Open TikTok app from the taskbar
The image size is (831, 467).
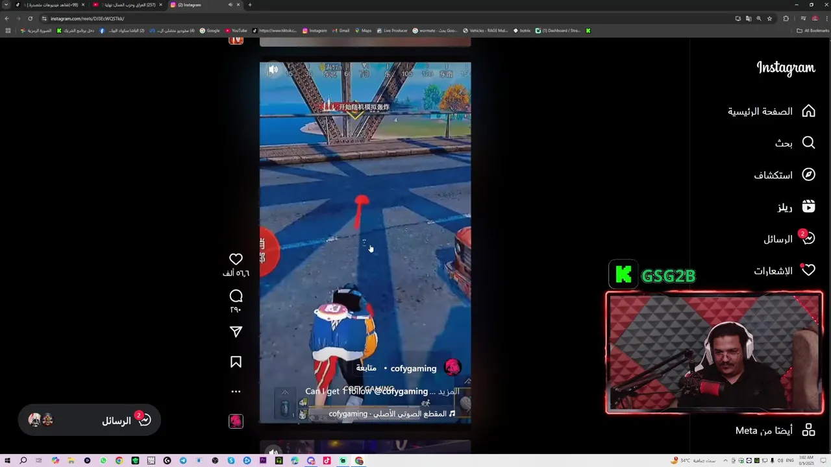[327, 461]
